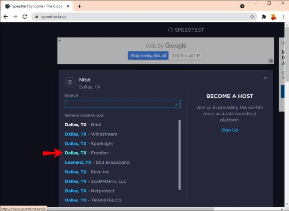The height and width of the screenshot is (211, 289).
Task: Click the Ads by Google text
Action: point(166,46)
